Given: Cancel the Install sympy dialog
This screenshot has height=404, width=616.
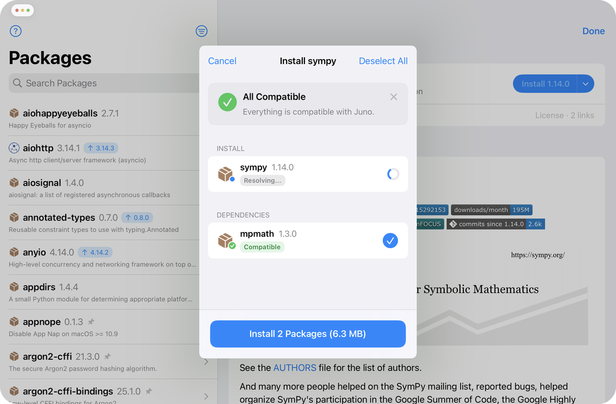Looking at the screenshot, I should pos(222,61).
